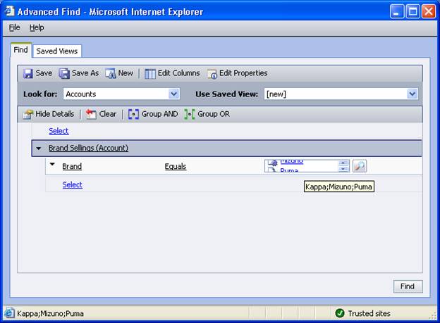The width and height of the screenshot is (440, 323).
Task: Click the Group OR icon
Action: coord(189,114)
